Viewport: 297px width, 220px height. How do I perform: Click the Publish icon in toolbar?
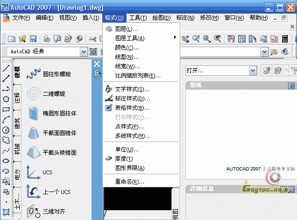click(x=68, y=39)
